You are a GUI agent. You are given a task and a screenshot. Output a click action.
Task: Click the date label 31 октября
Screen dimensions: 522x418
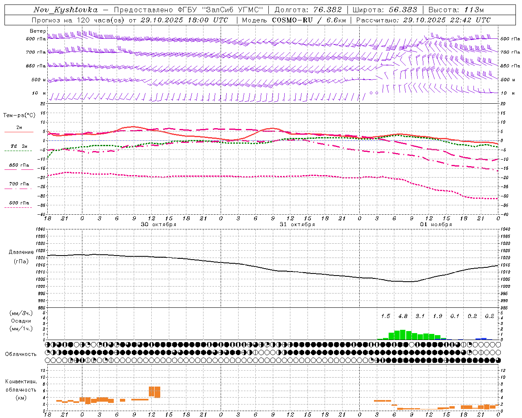point(297,225)
